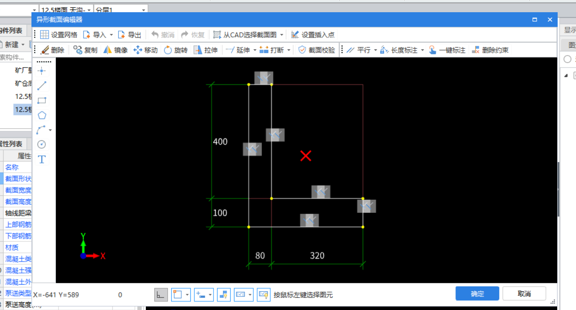The height and width of the screenshot is (310, 576).
Task: Click the 一键标注 one-click dimension tool
Action: [447, 50]
